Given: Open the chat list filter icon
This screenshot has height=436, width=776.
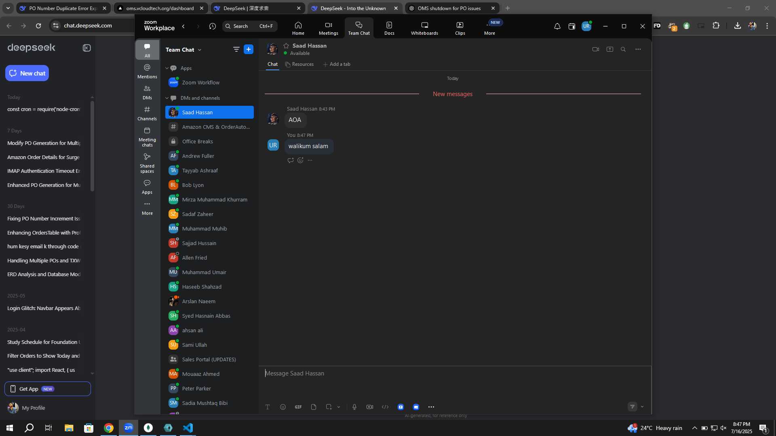Looking at the screenshot, I should (236, 49).
